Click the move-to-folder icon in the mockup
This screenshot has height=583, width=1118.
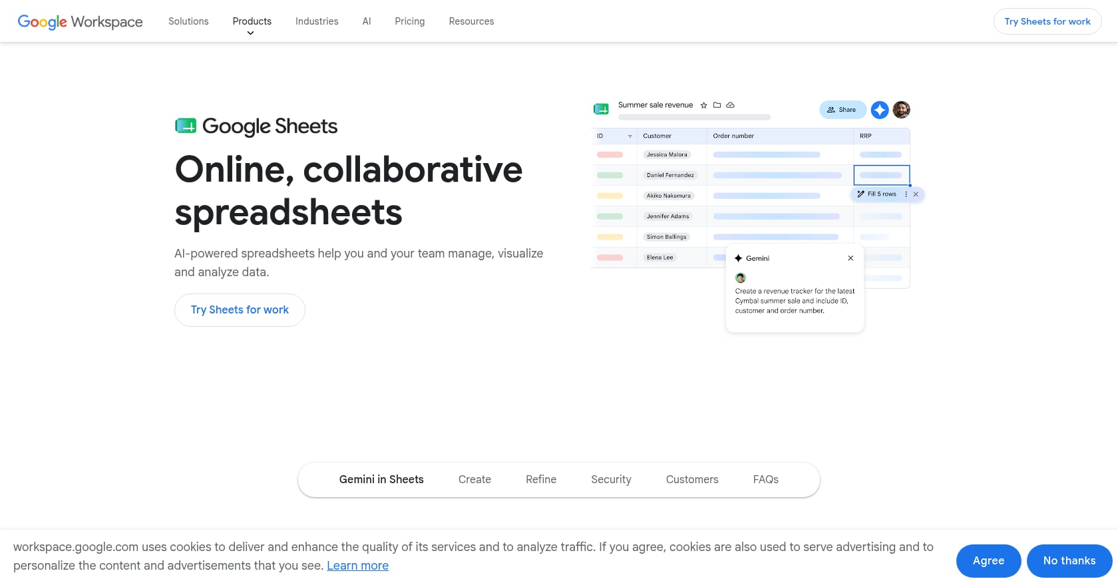click(717, 105)
